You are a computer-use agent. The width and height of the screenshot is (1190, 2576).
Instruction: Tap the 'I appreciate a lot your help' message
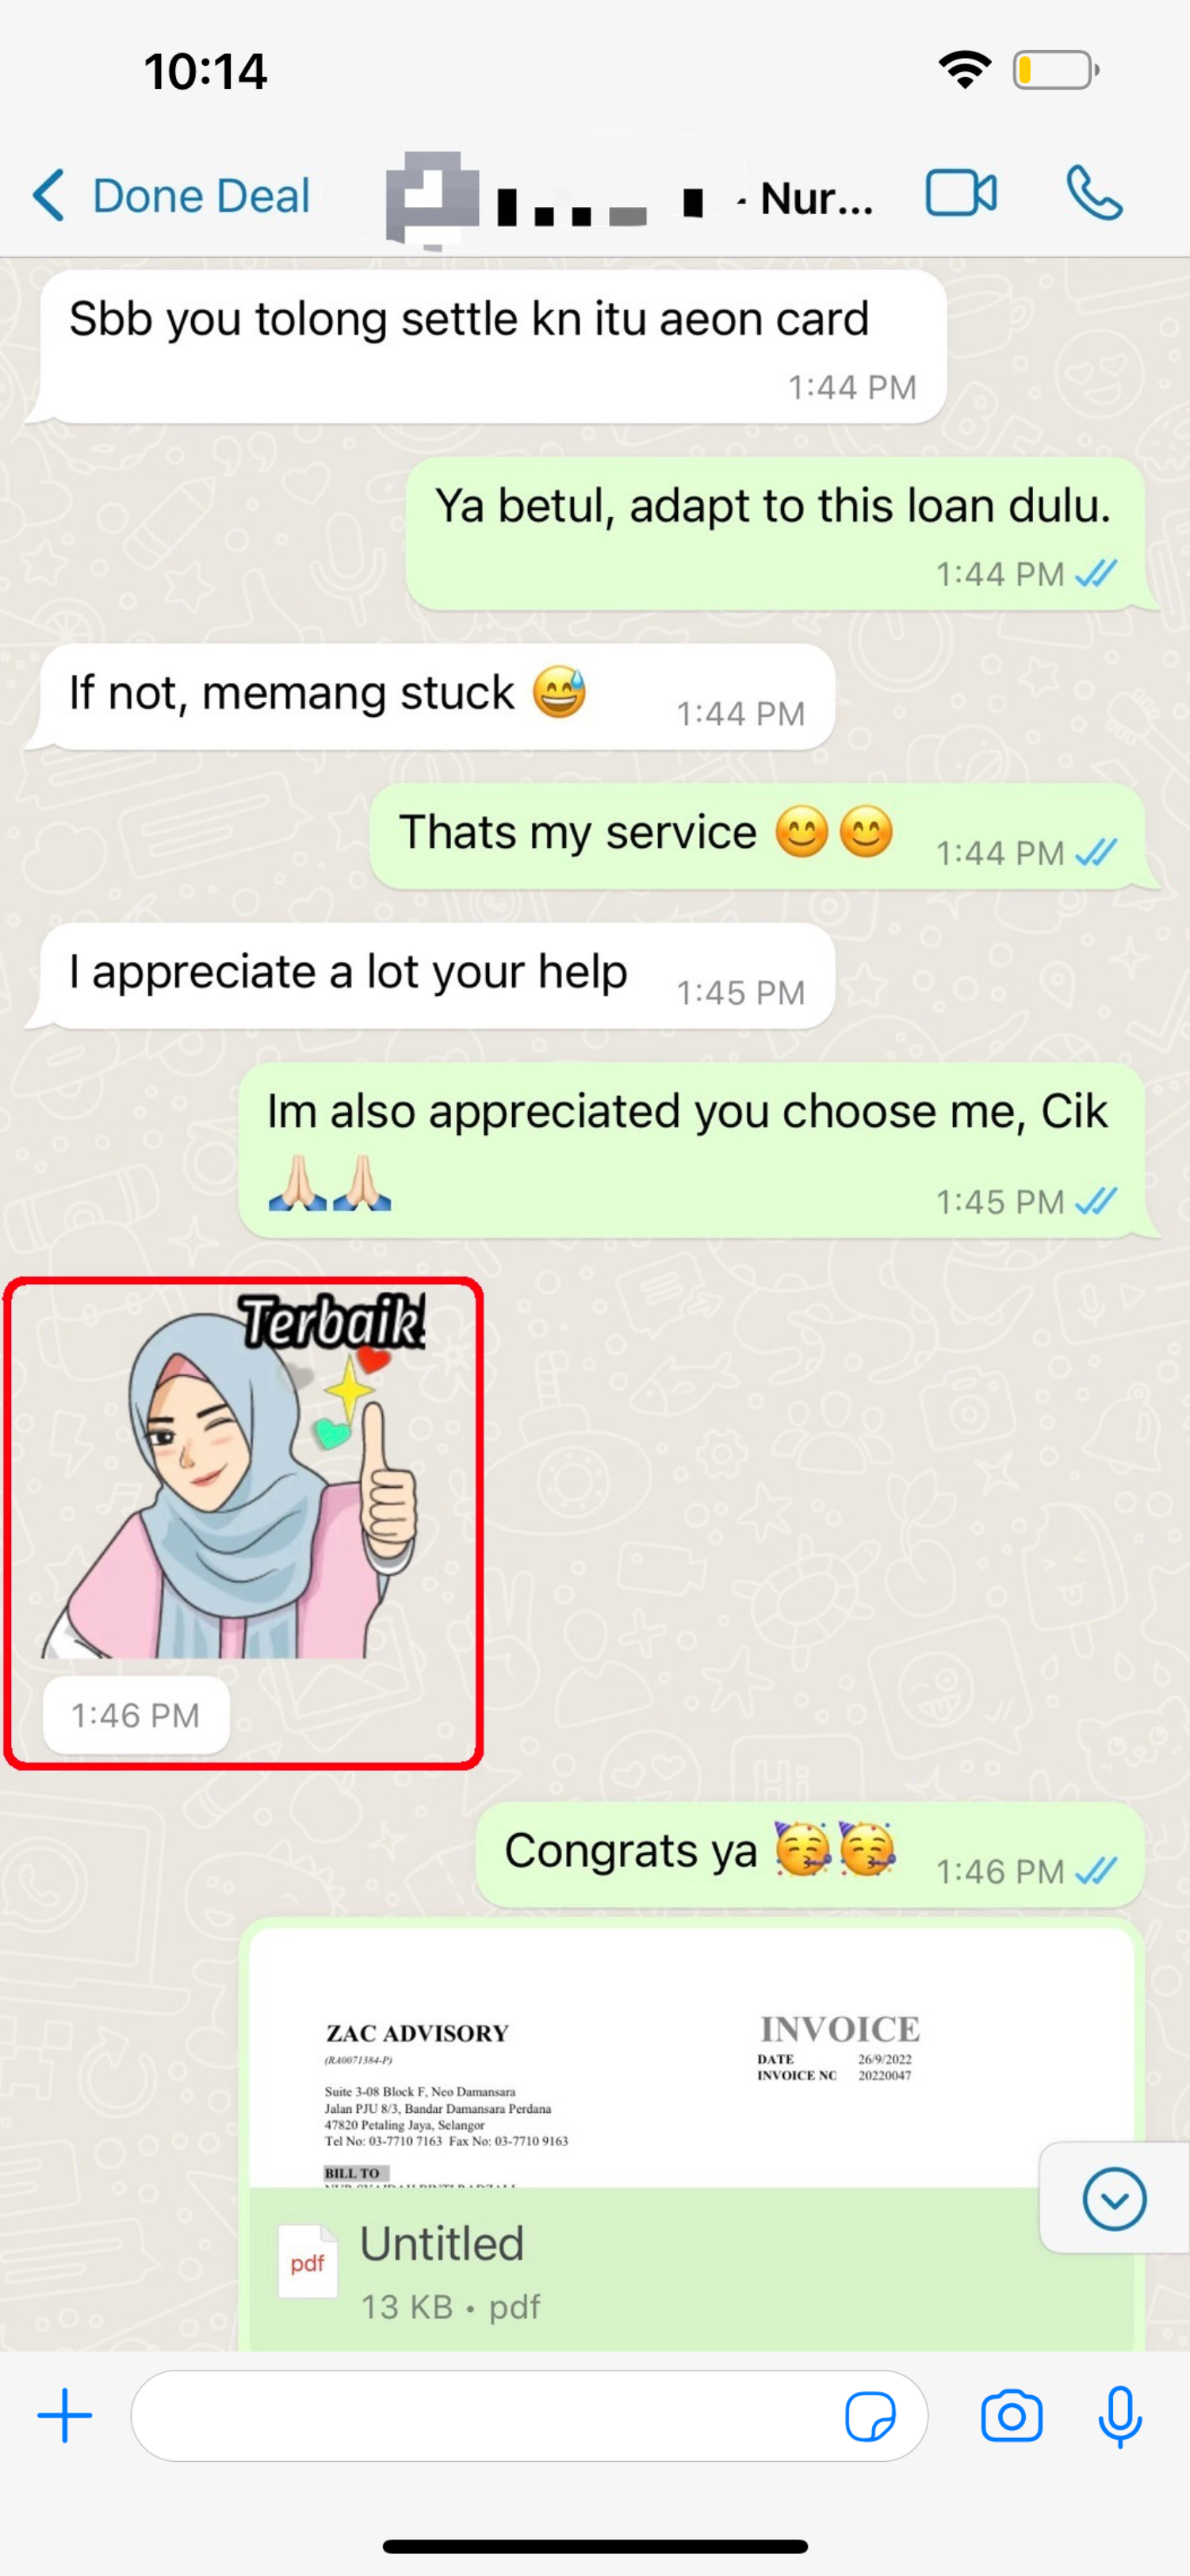437,975
